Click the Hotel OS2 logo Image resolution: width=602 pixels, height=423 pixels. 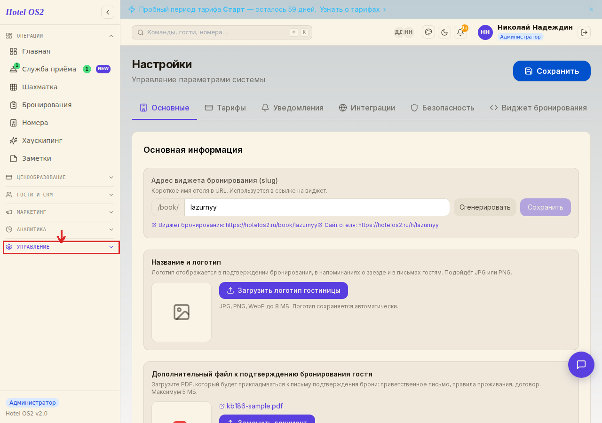point(25,12)
